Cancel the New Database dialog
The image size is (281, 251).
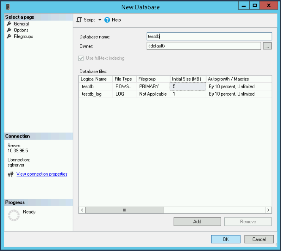click(259, 239)
